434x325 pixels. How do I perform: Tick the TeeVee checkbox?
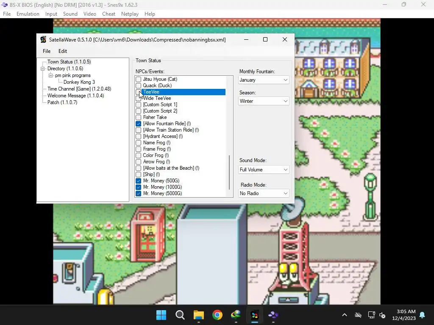coord(139,92)
